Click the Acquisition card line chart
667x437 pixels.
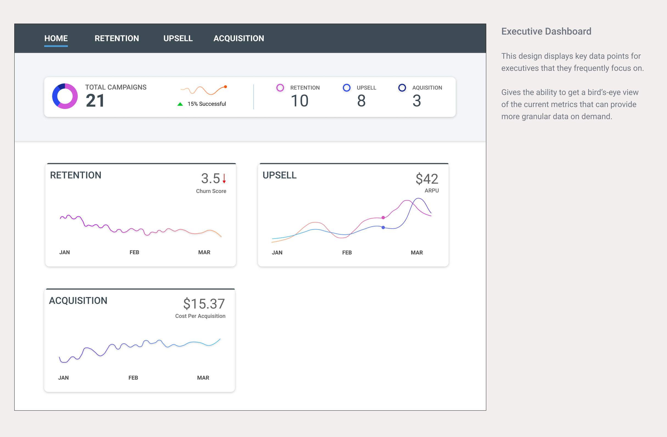pos(140,351)
